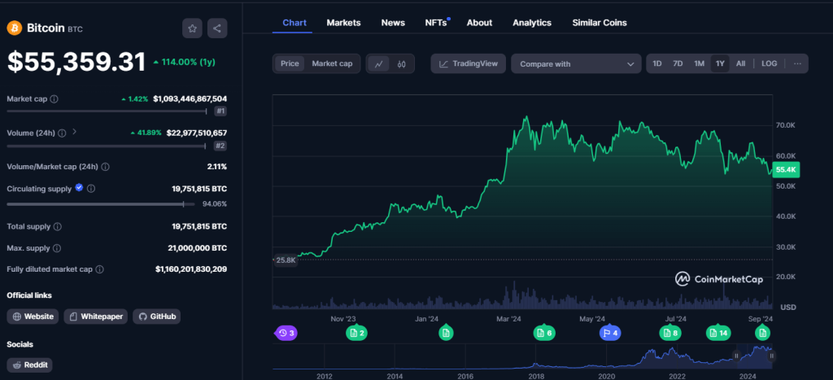
Task: Switch to candlestick chart icon
Action: (x=402, y=63)
